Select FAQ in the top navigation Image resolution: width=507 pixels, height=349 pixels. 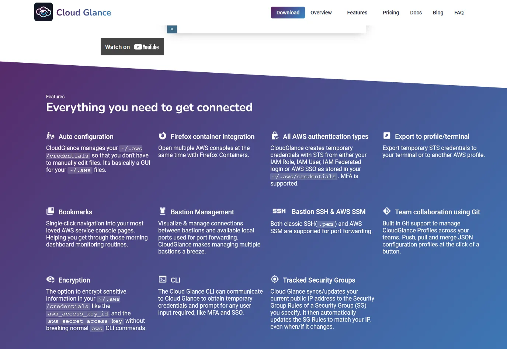(x=459, y=13)
